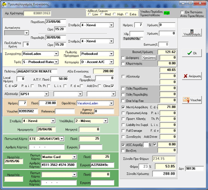Image resolution: width=208 pixels, height=190 pixels.
Task: Toggle the Add.Drv checkbox
Action: point(100,86)
